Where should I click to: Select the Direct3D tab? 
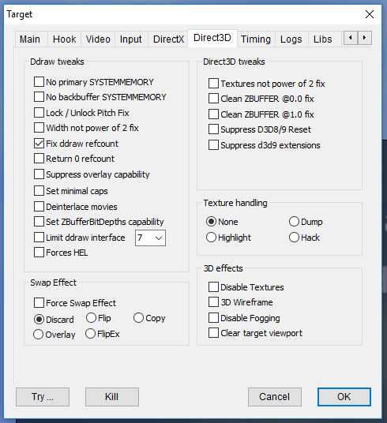(x=212, y=38)
